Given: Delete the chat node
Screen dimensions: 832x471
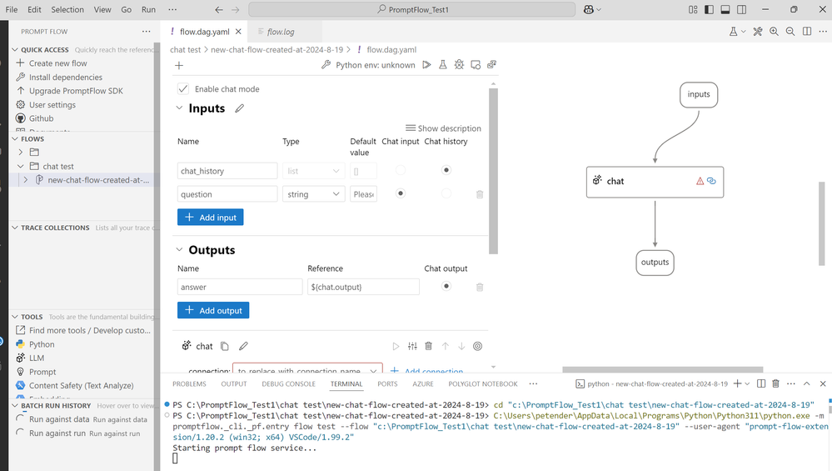Looking at the screenshot, I should (429, 346).
